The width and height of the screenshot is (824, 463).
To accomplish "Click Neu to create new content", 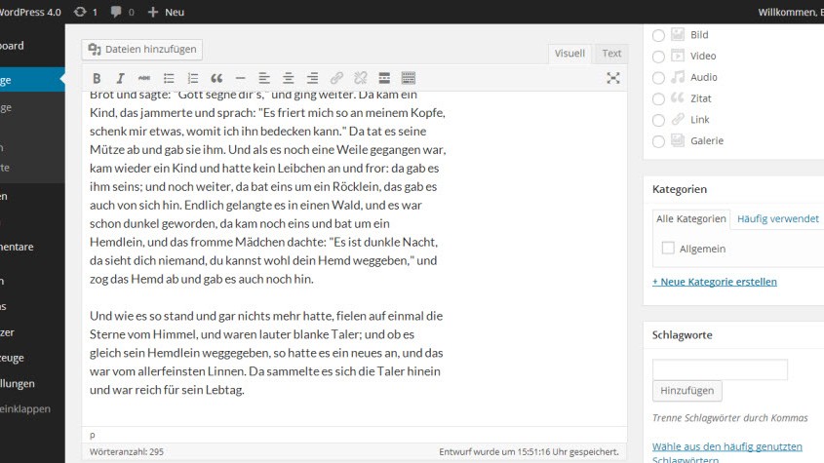I will pyautogui.click(x=166, y=12).
